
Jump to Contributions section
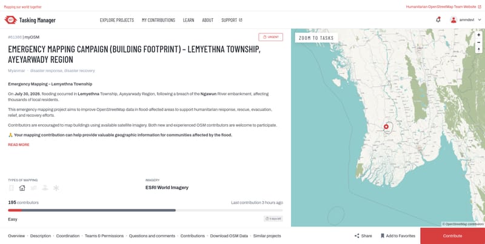pyautogui.click(x=192, y=236)
